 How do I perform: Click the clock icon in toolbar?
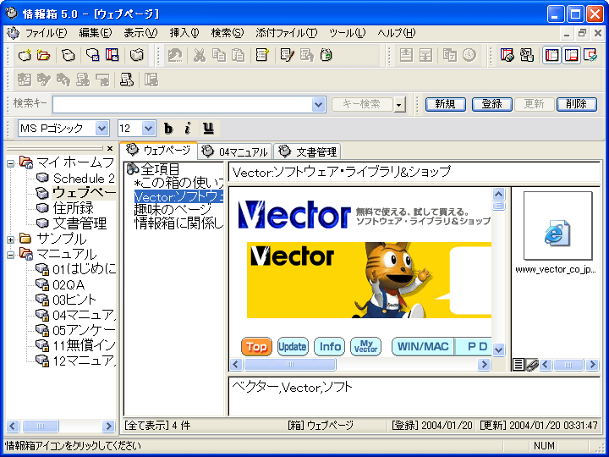tap(469, 56)
